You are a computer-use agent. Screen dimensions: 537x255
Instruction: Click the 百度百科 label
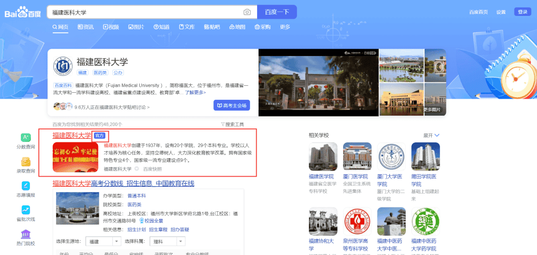(x=63, y=85)
